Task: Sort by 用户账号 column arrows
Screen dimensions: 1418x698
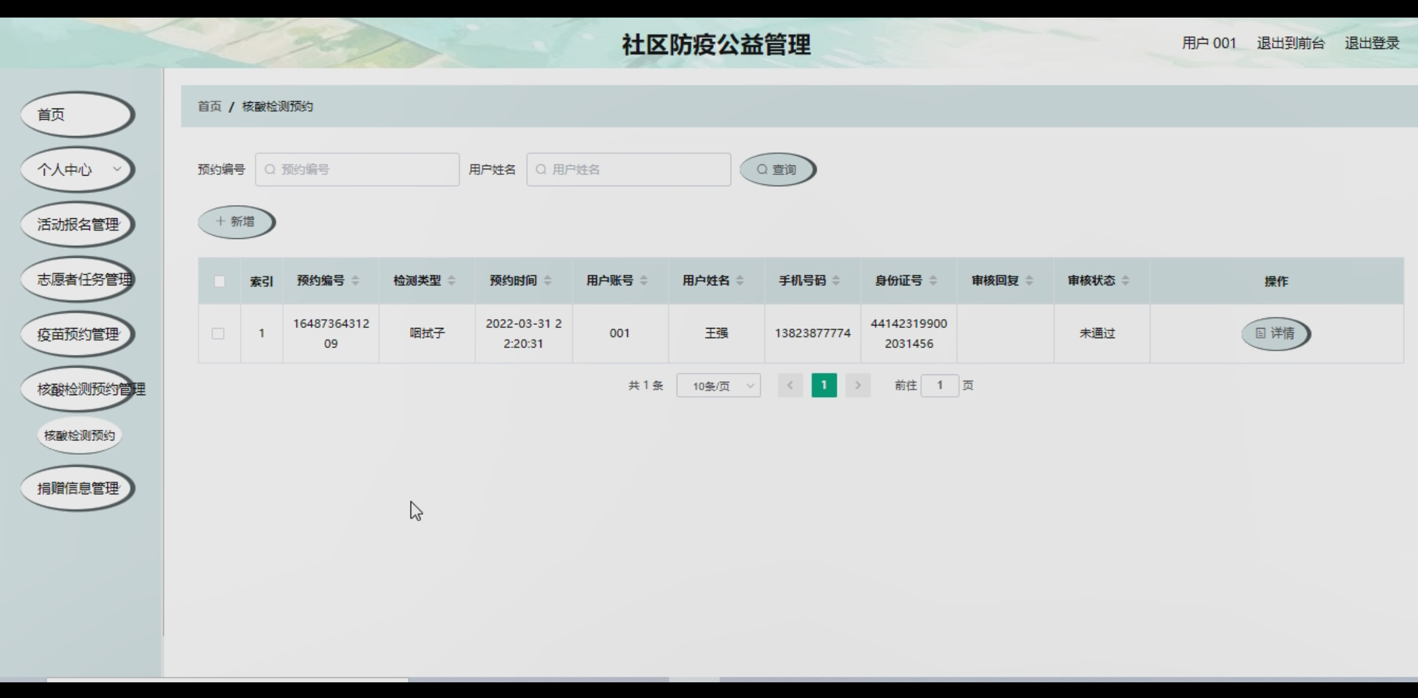Action: pos(643,280)
